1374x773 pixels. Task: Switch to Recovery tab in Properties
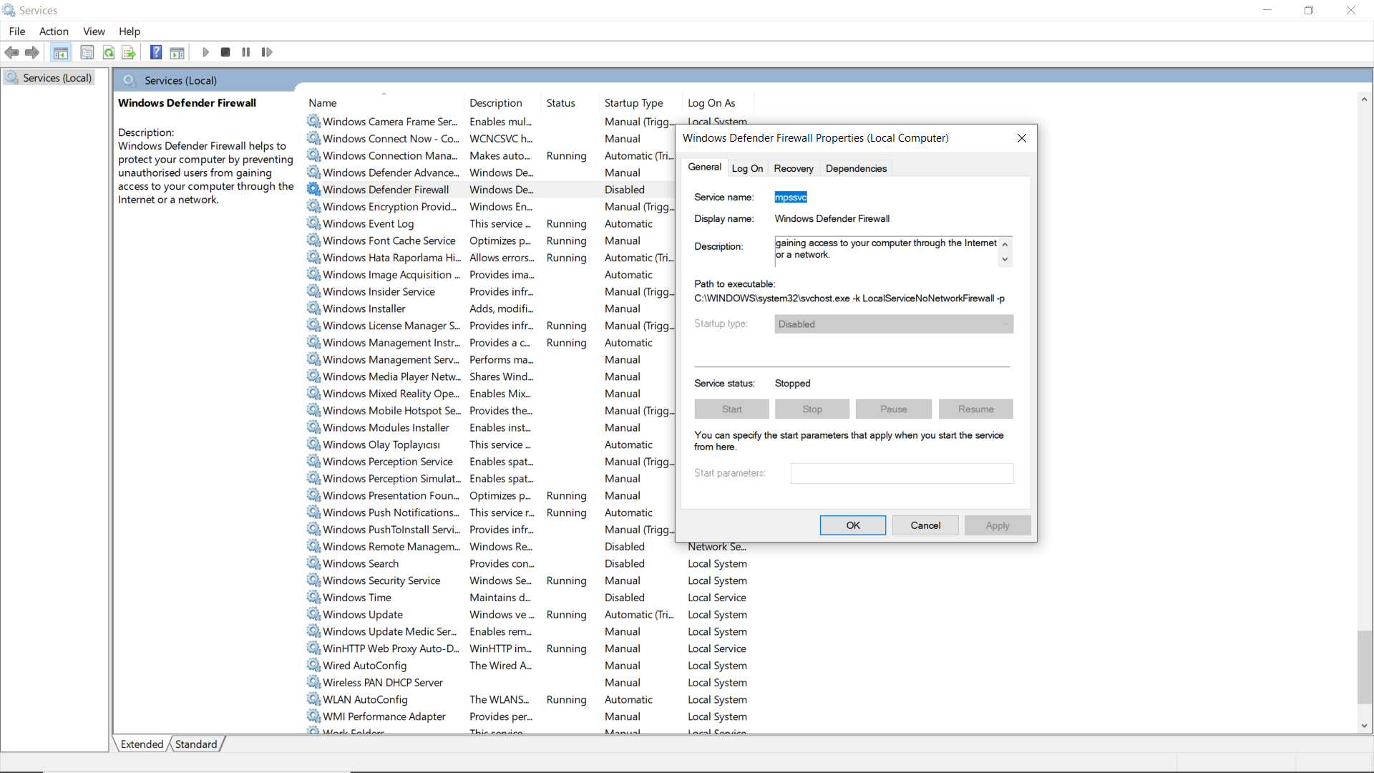click(x=794, y=168)
